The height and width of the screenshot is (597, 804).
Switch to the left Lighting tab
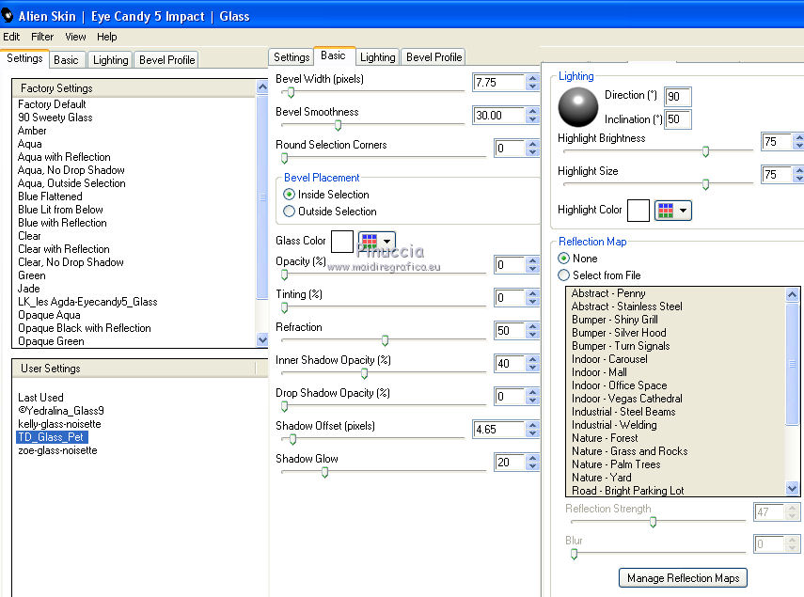click(110, 60)
